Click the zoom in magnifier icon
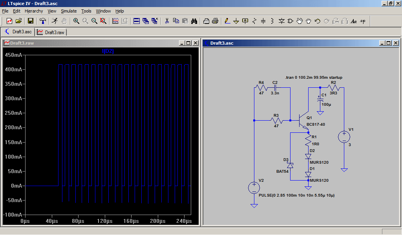 (x=76, y=21)
